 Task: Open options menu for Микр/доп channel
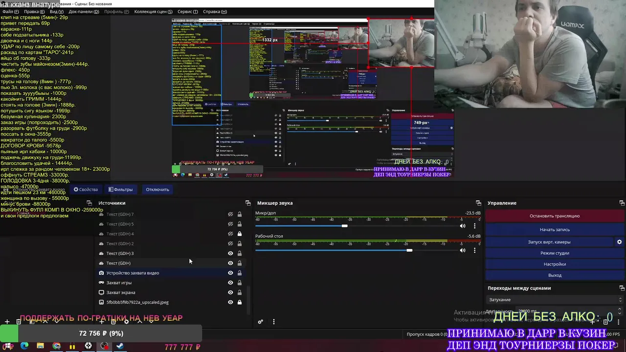pyautogui.click(x=474, y=226)
